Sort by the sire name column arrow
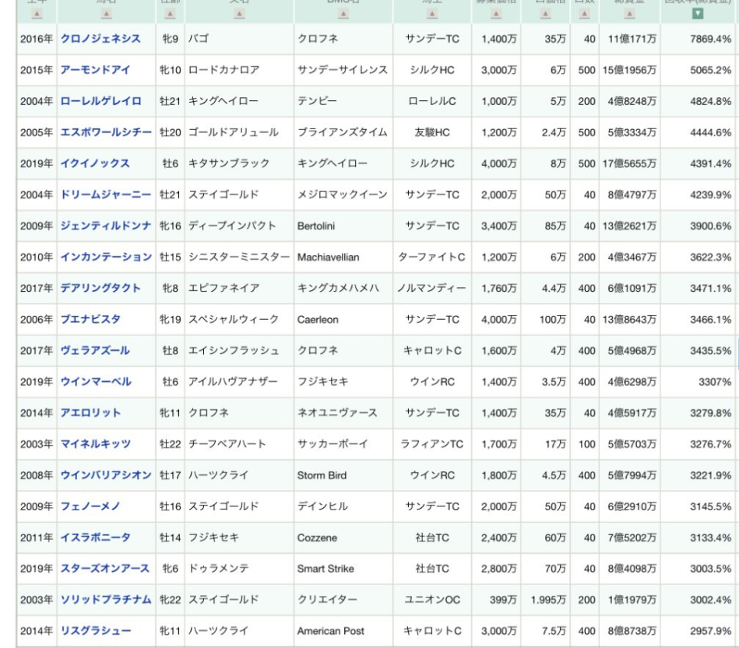 click(239, 14)
